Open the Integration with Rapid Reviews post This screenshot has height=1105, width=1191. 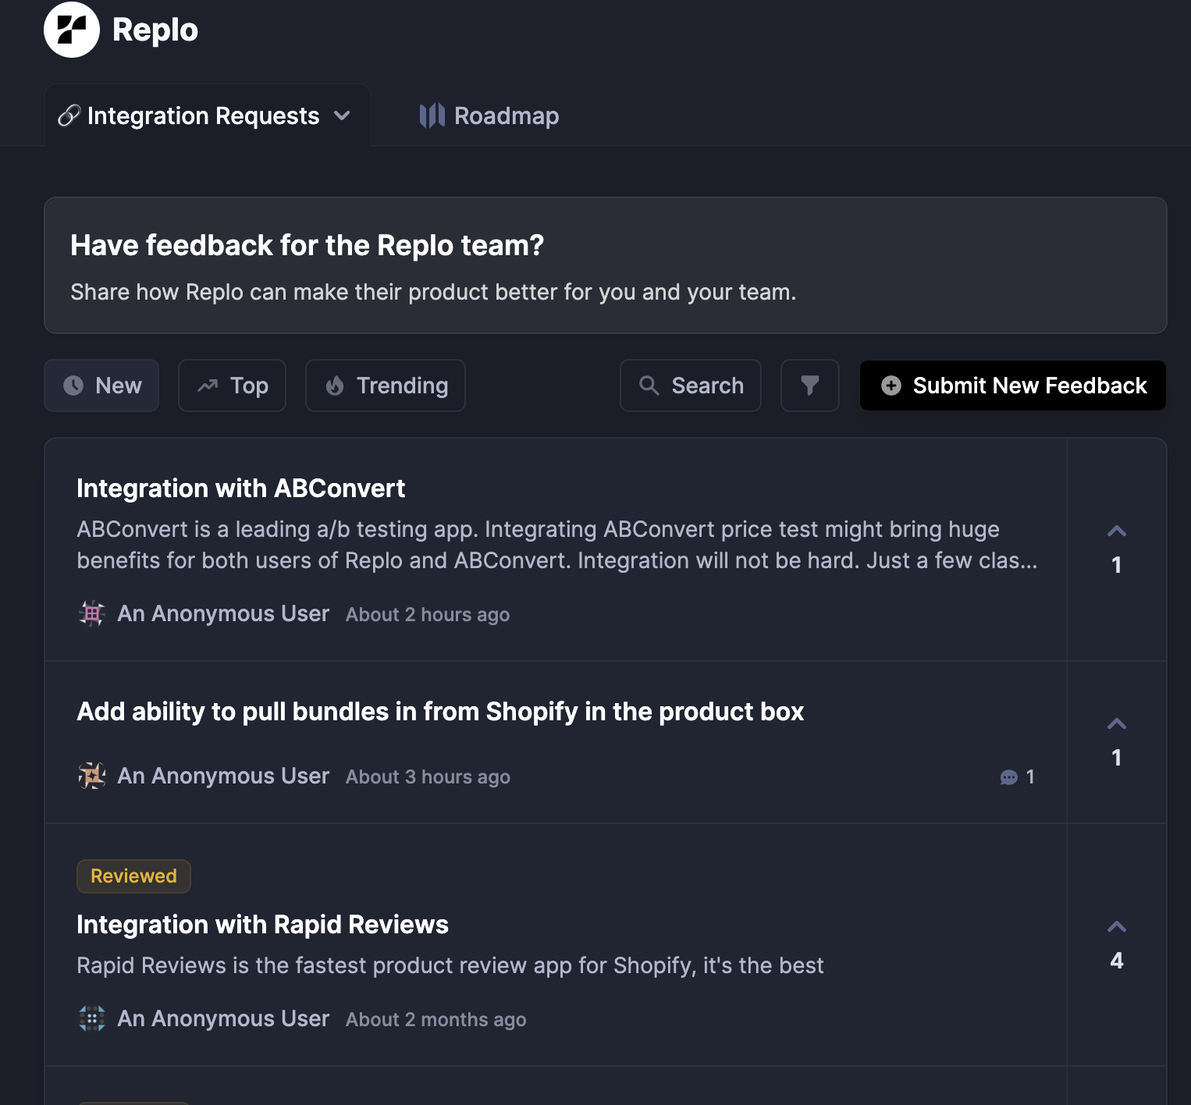pos(262,925)
